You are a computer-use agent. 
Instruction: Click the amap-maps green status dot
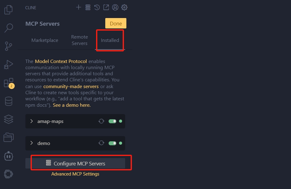[121, 121]
